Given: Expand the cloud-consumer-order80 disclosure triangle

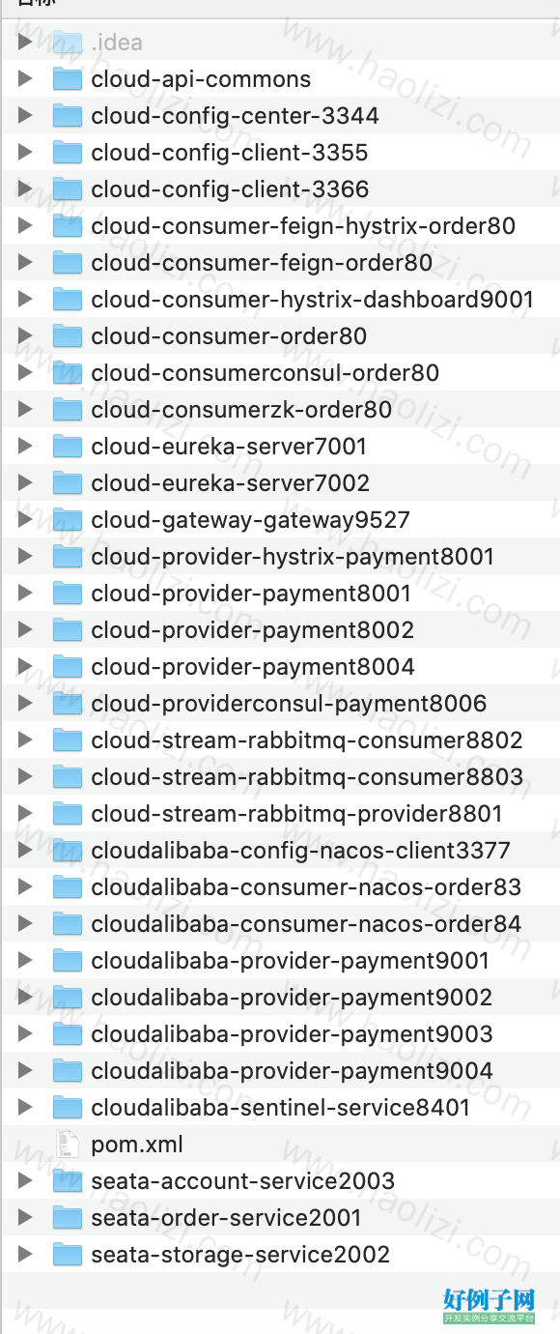Looking at the screenshot, I should click(25, 336).
